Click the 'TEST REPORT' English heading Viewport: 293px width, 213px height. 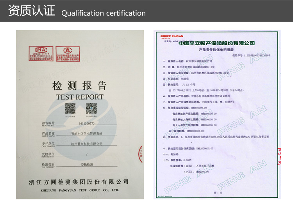(80, 97)
